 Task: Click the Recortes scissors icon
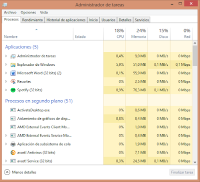[x=13, y=82]
